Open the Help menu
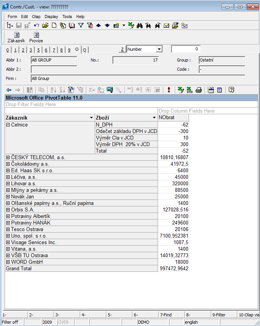 (80, 17)
